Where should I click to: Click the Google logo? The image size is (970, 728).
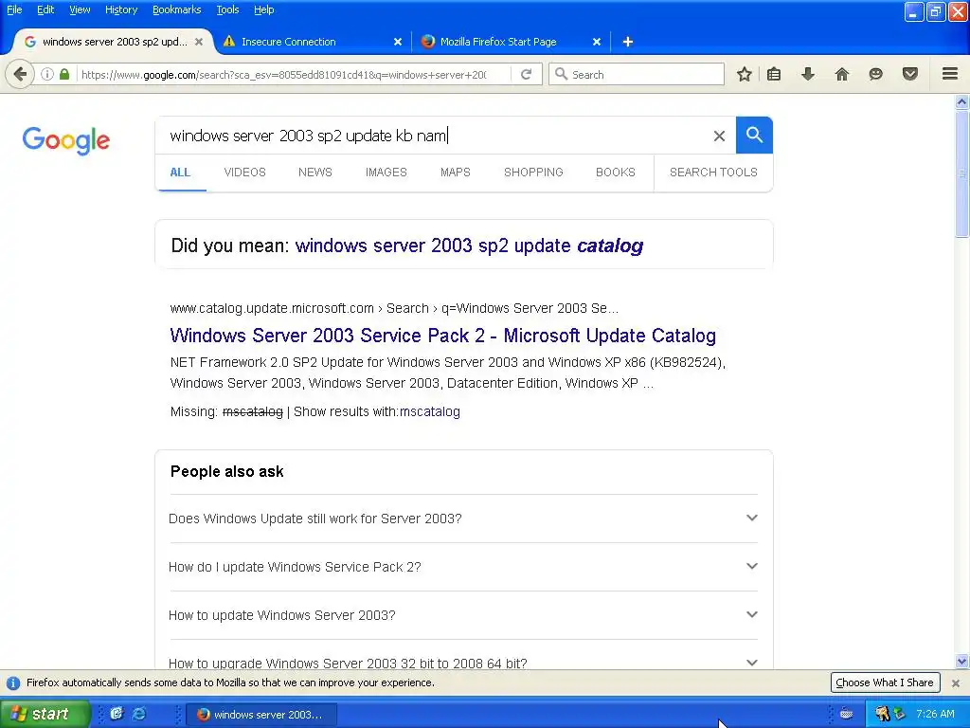pos(66,140)
